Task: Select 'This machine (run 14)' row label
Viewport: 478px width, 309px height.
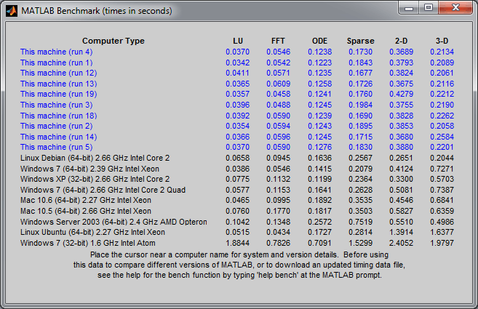Action: coord(58,137)
